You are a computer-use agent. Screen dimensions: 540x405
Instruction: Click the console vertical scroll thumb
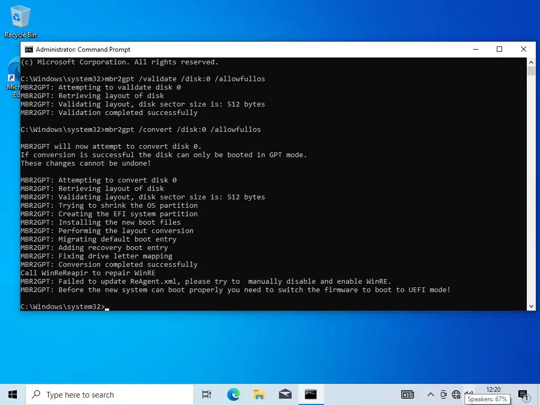click(x=531, y=71)
